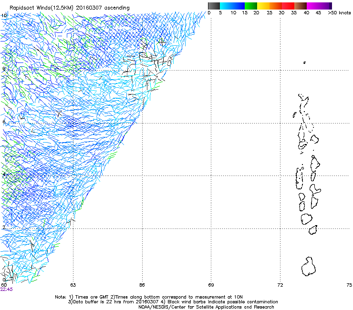Click the longitude label 66

click(x=142, y=285)
